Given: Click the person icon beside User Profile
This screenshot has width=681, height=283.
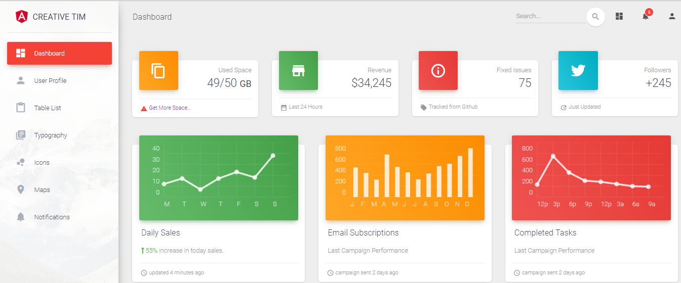Looking at the screenshot, I should [21, 80].
